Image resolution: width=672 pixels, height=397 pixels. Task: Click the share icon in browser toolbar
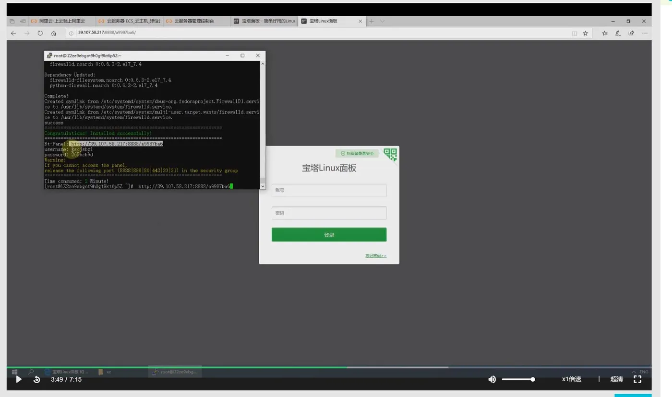(631, 33)
